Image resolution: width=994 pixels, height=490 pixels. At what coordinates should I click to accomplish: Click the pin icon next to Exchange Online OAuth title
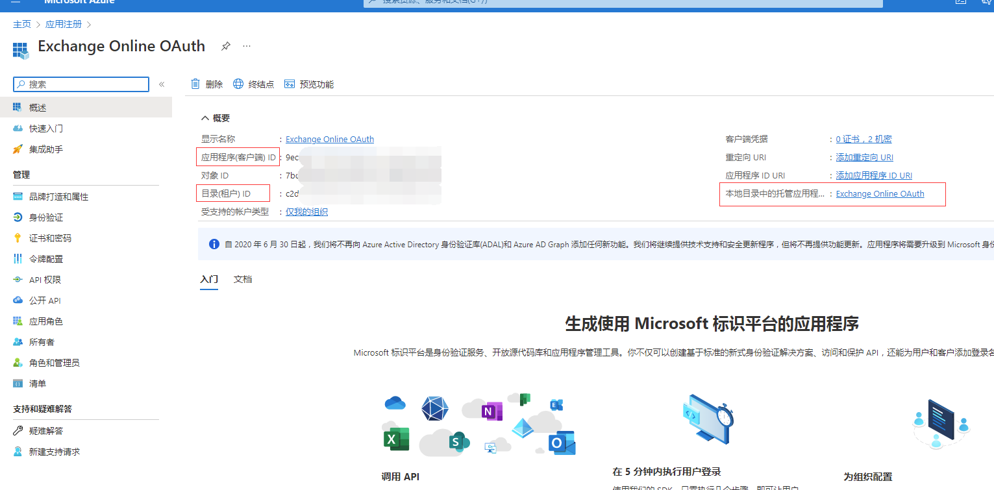point(226,46)
